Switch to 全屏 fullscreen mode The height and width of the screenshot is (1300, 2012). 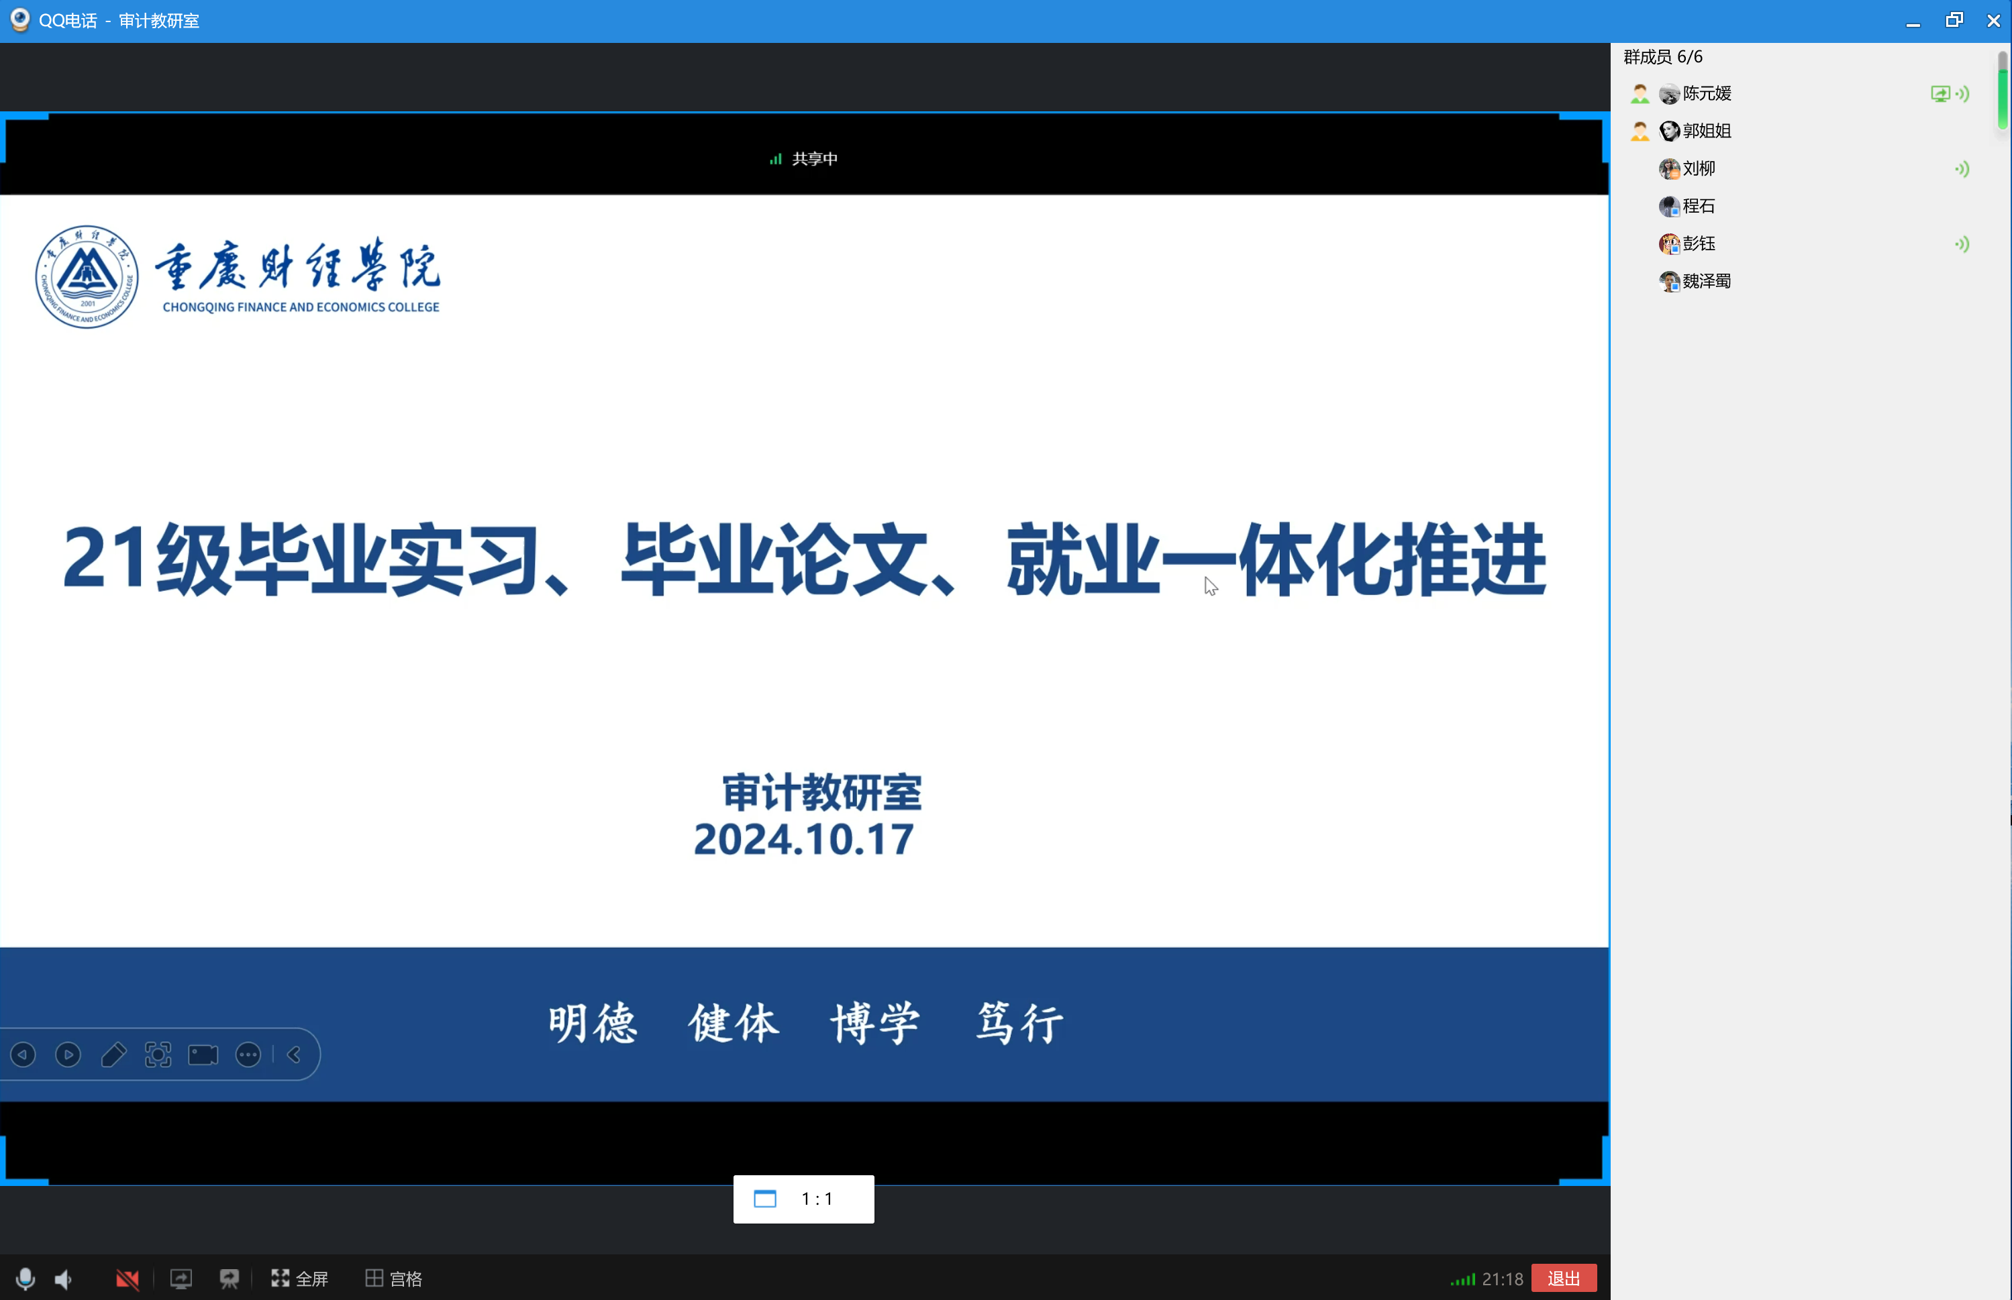pos(300,1279)
